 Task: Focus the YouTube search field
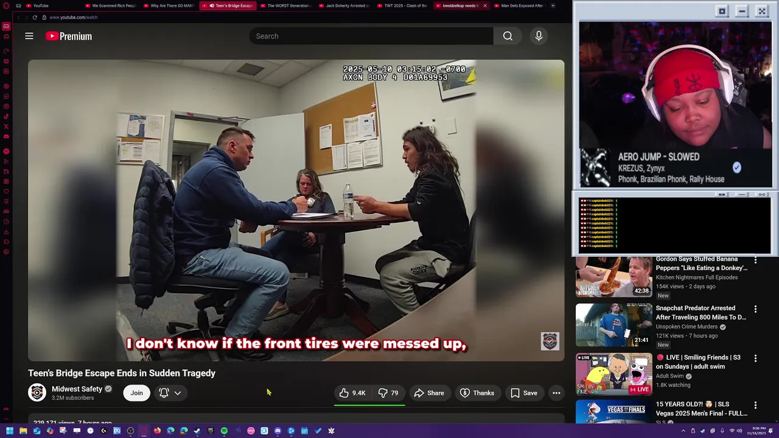click(x=371, y=36)
